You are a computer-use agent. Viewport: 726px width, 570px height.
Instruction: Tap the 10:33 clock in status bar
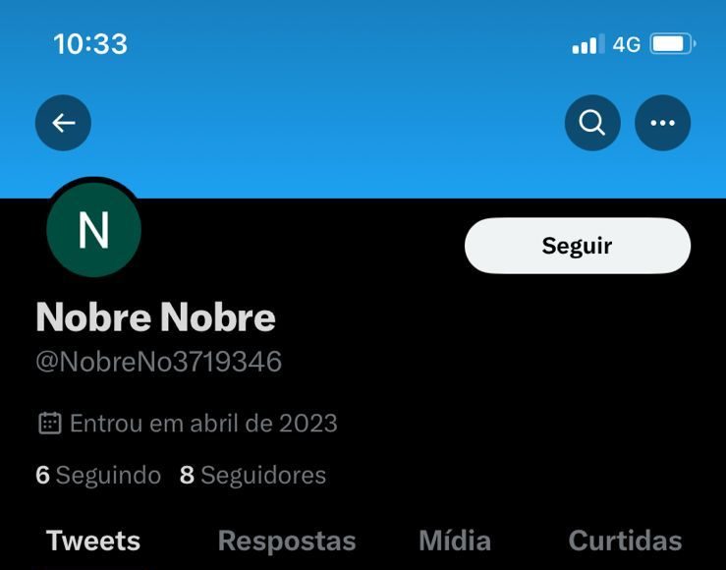click(x=90, y=44)
